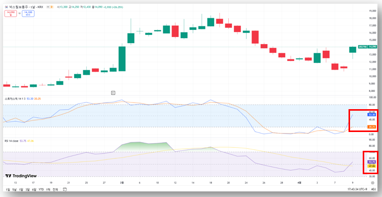This screenshot has height=197, width=382.
Task: Click the 19,000 price axis label
Action: point(373,11)
